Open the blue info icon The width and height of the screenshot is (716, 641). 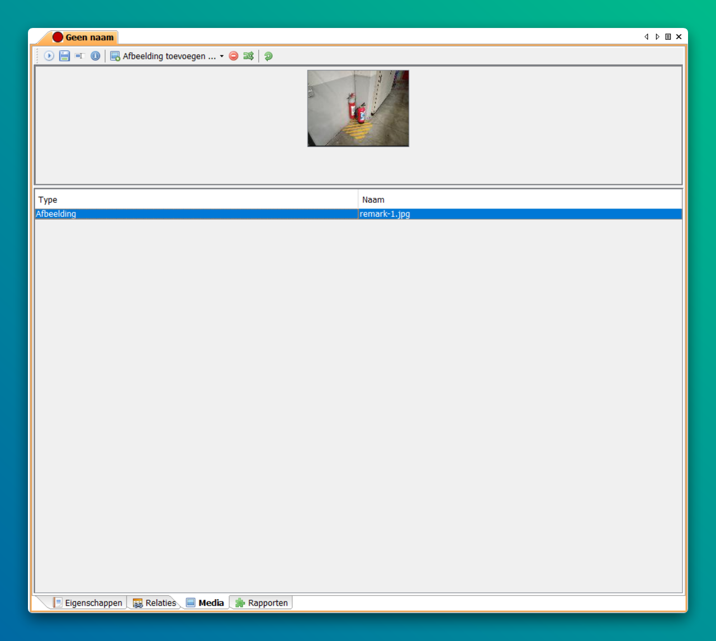pyautogui.click(x=96, y=56)
